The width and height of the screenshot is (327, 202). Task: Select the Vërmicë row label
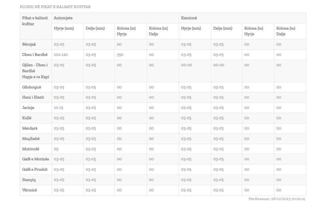(30, 190)
